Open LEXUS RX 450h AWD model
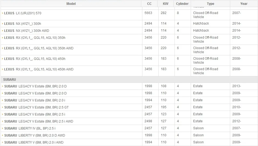 [39, 69]
